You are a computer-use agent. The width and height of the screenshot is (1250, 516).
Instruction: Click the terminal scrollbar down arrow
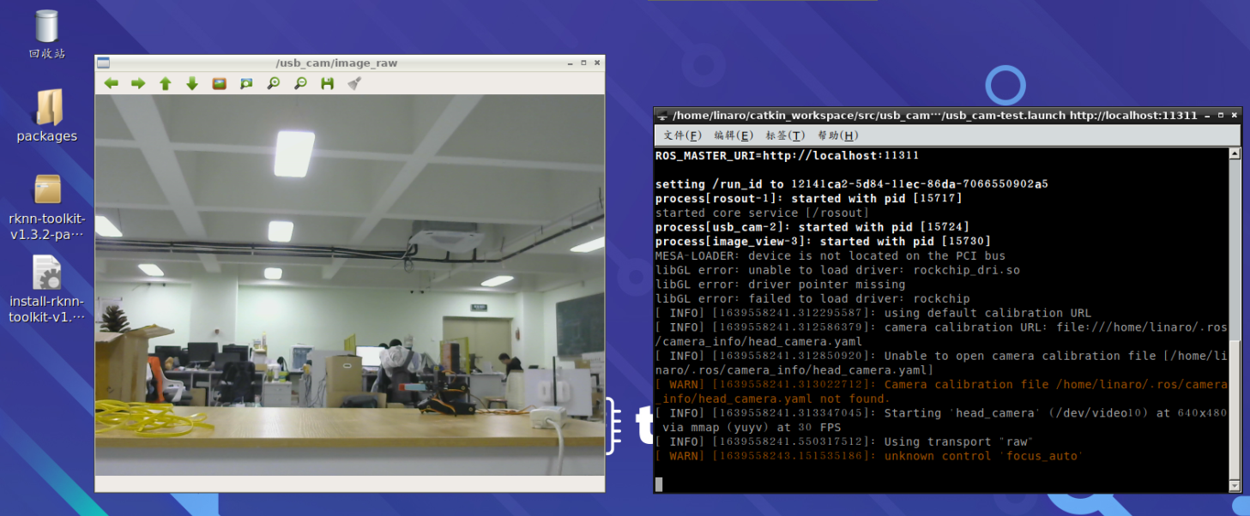1235,486
